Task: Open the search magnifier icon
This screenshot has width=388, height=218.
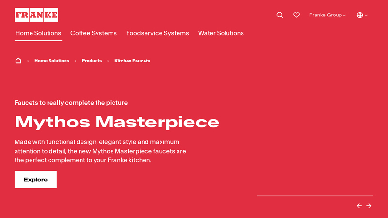Action: coord(280,15)
